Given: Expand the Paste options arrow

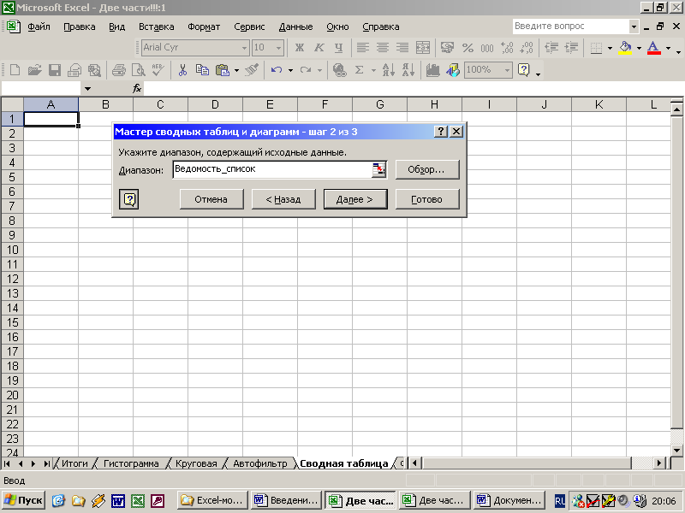Looking at the screenshot, I should 236,70.
